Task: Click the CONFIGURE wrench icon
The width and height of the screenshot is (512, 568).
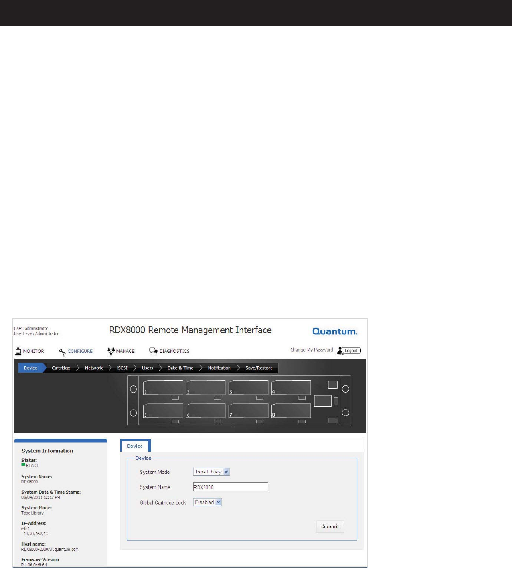Action: tap(62, 352)
